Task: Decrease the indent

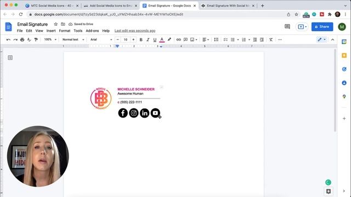Action: tap(254, 40)
